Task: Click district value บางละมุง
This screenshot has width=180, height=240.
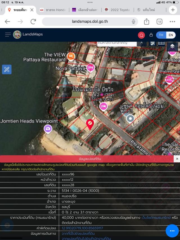Action: point(69,201)
